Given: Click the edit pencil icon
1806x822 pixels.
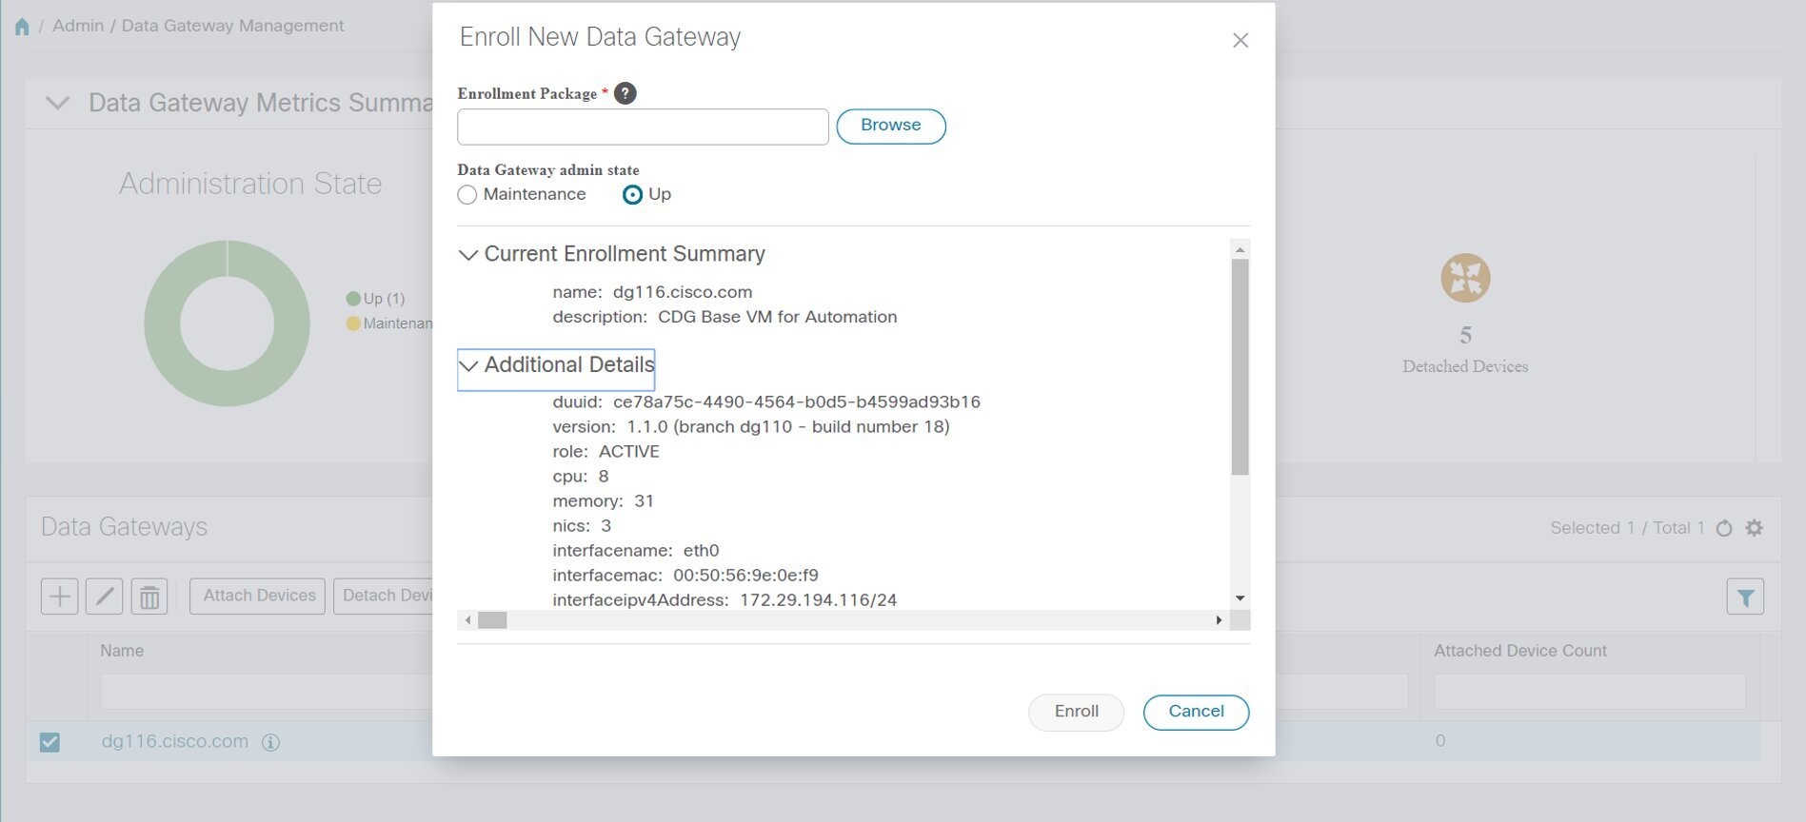Looking at the screenshot, I should pos(104,597).
